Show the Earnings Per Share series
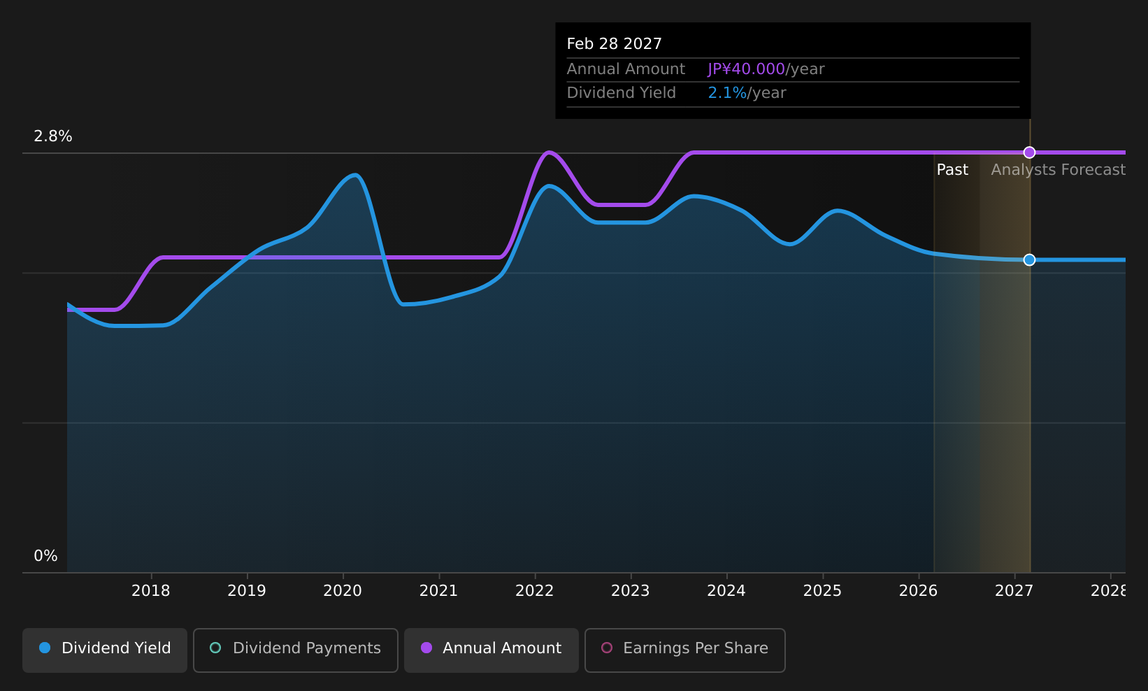 685,650
